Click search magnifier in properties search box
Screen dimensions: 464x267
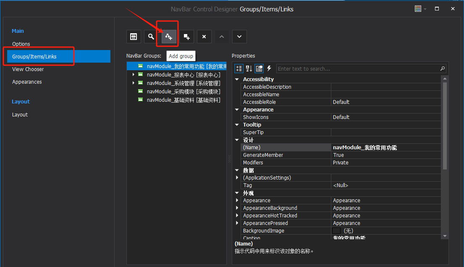(x=443, y=69)
